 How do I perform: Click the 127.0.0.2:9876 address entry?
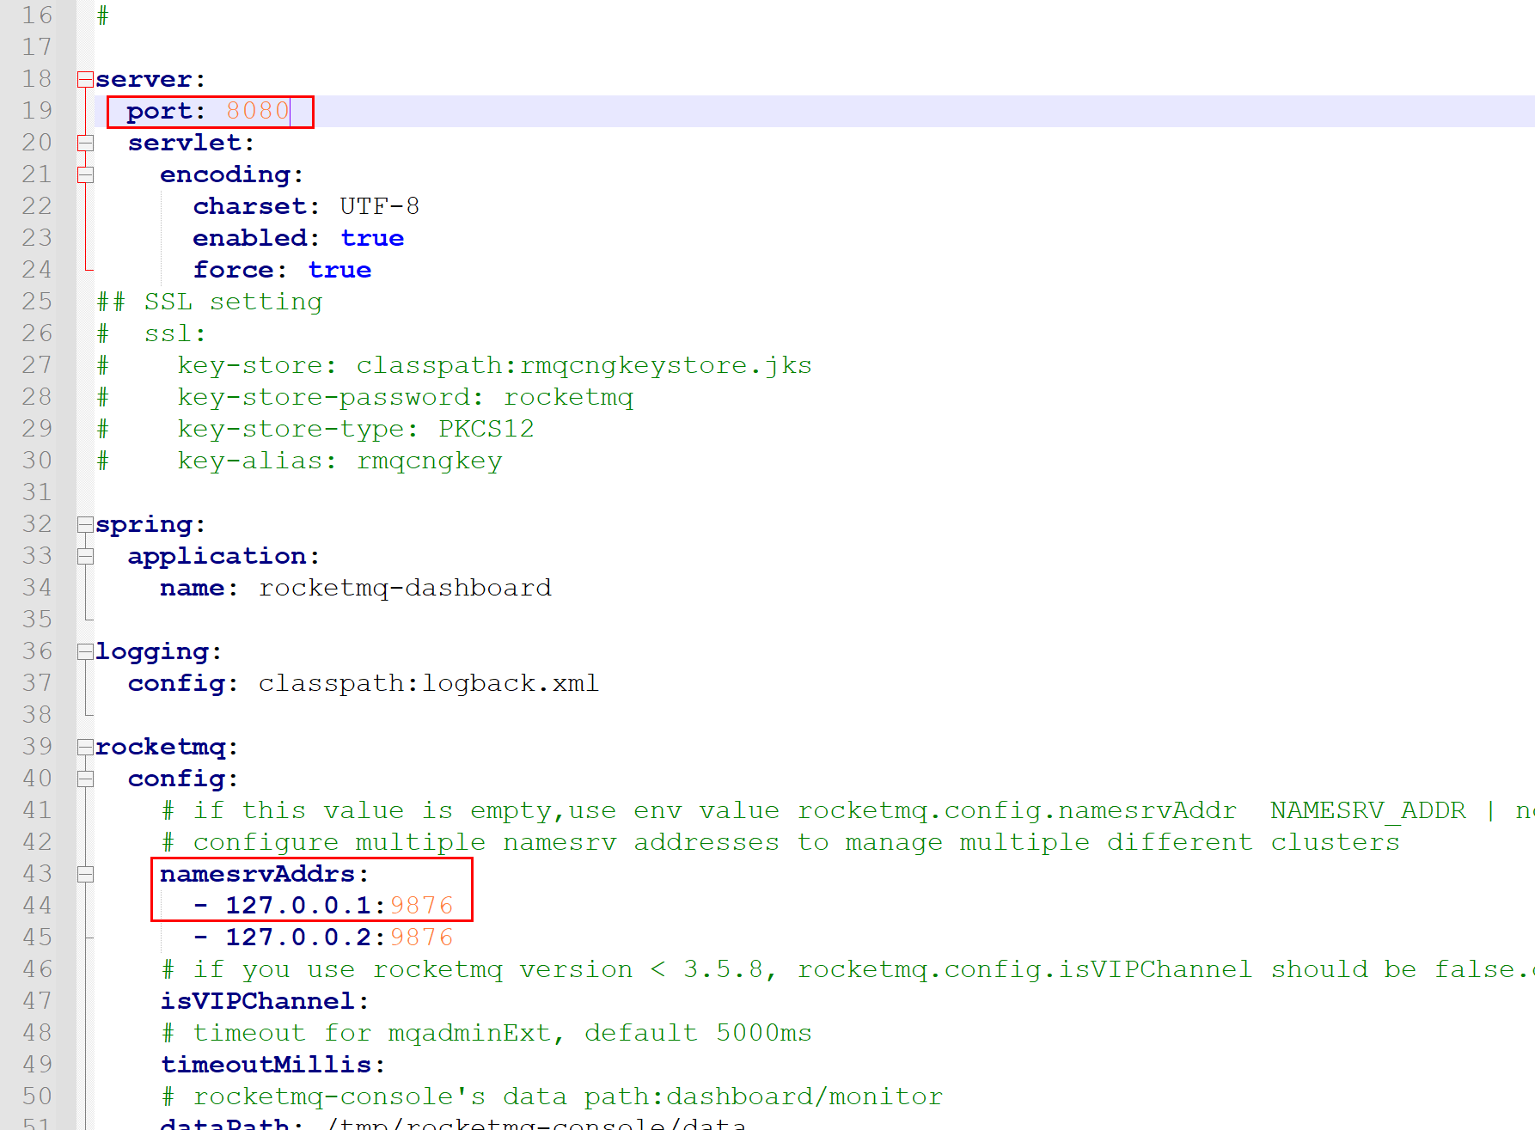coord(323,938)
